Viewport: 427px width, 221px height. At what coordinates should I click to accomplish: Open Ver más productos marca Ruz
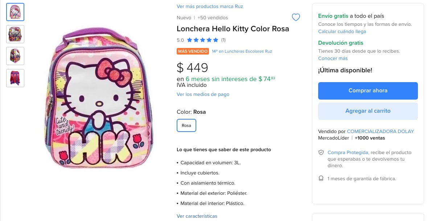coord(210,7)
